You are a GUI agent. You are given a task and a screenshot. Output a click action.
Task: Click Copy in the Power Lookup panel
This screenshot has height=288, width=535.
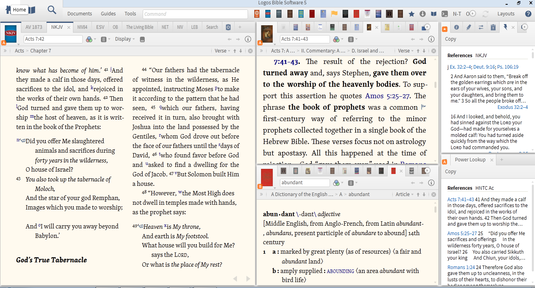coord(451,172)
